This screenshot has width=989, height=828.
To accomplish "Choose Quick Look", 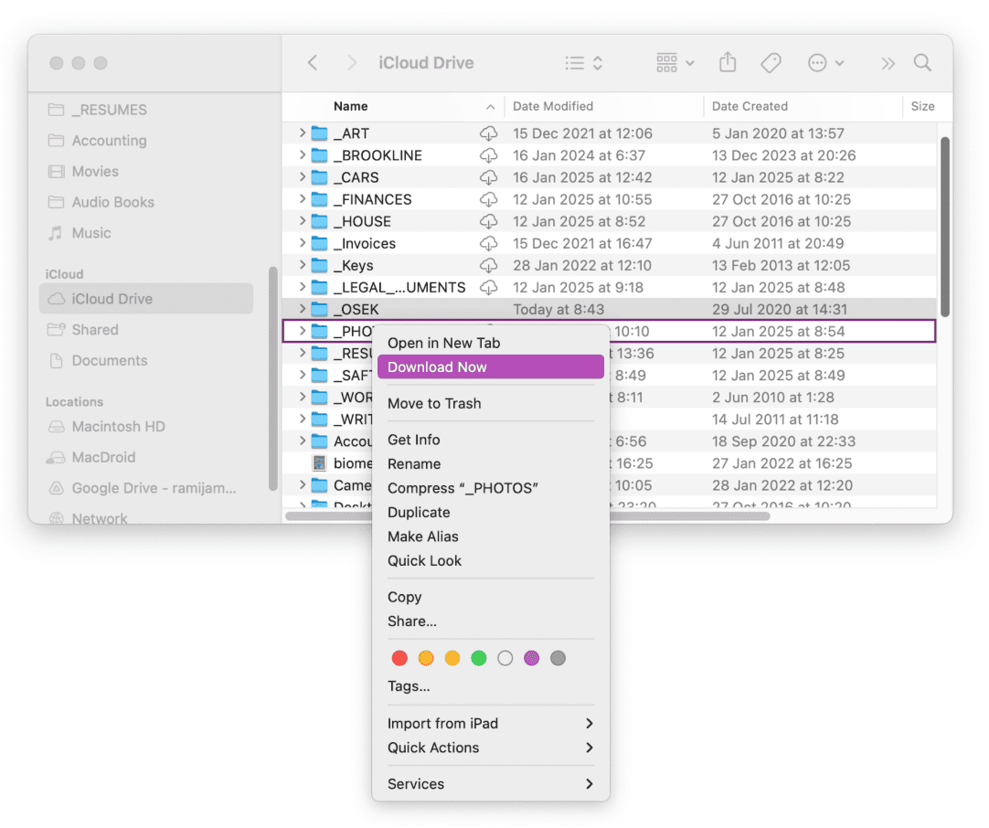I will point(490,560).
